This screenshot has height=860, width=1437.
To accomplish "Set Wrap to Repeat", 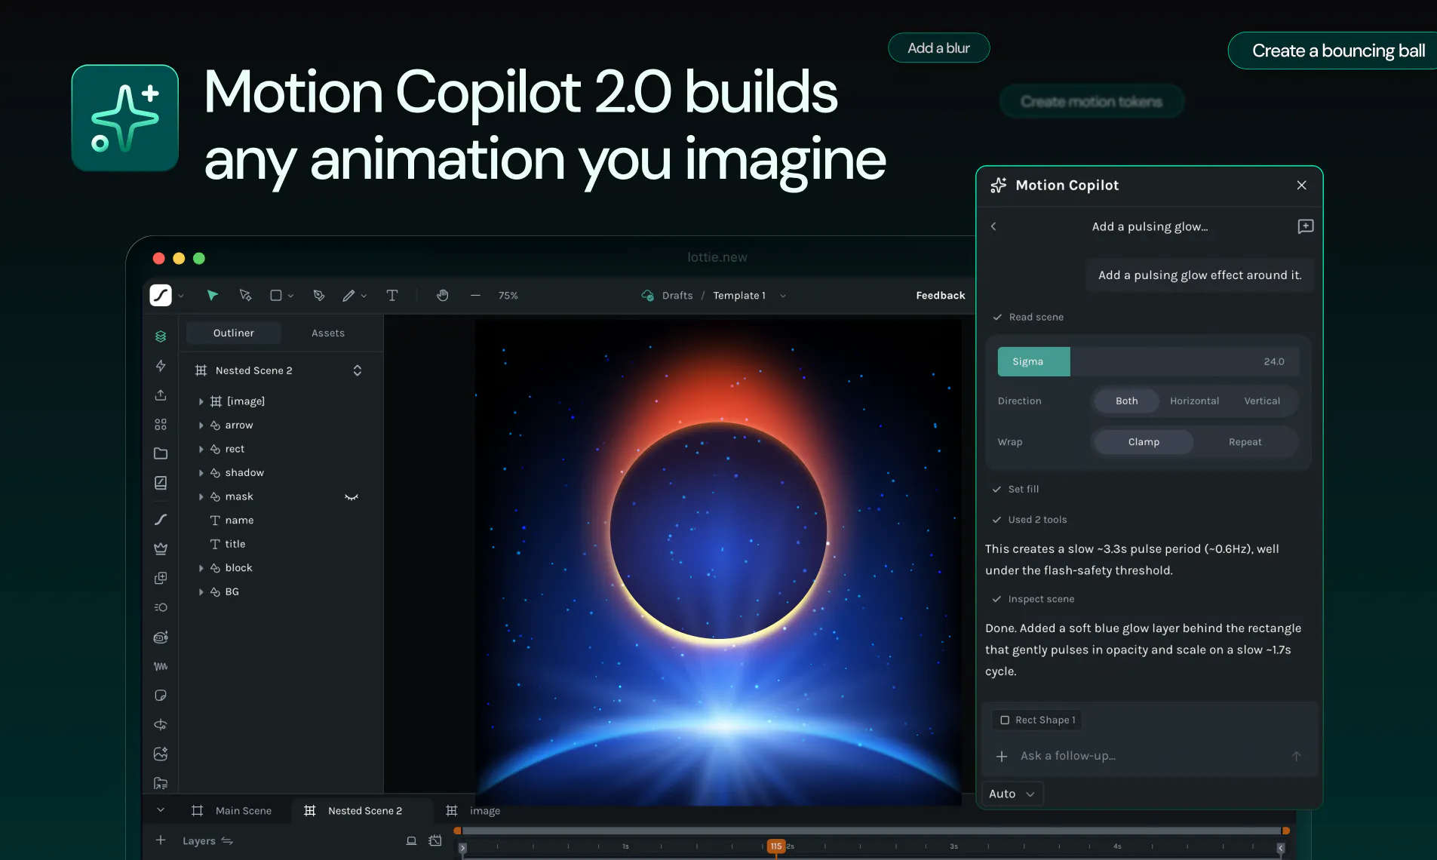I will (x=1245, y=442).
